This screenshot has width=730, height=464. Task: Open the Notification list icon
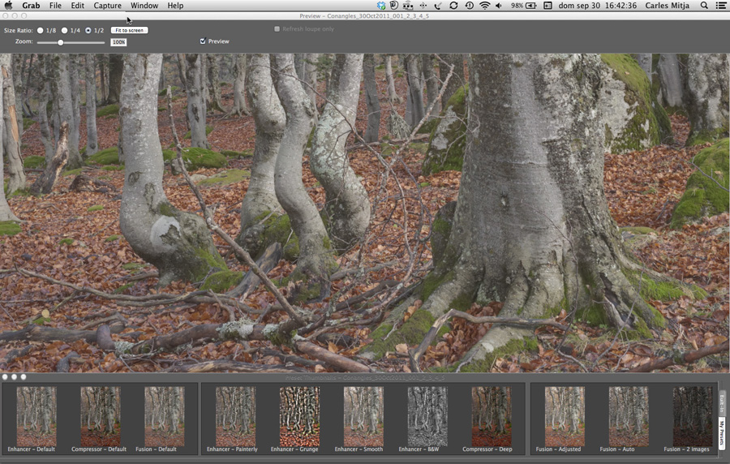[x=719, y=6]
